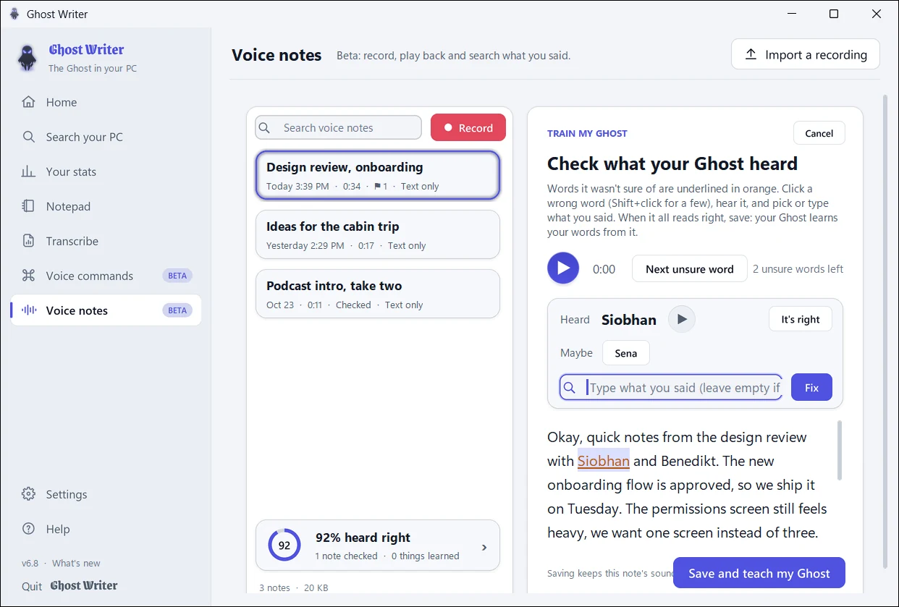This screenshot has width=899, height=607.
Task: Click the main page vertical scrollbar
Action: point(885,331)
